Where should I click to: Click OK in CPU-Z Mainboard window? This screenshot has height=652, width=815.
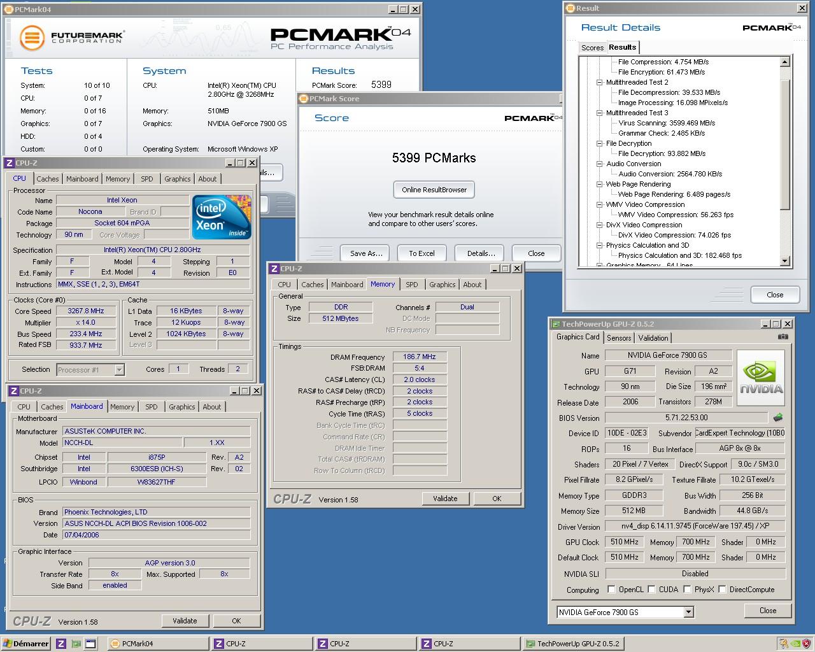(x=236, y=621)
